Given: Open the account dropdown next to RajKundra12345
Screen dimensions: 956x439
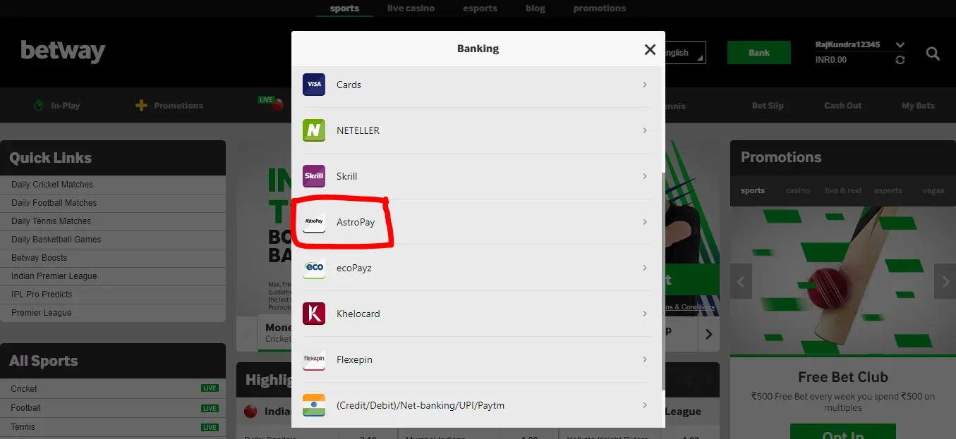Looking at the screenshot, I should pyautogui.click(x=900, y=45).
